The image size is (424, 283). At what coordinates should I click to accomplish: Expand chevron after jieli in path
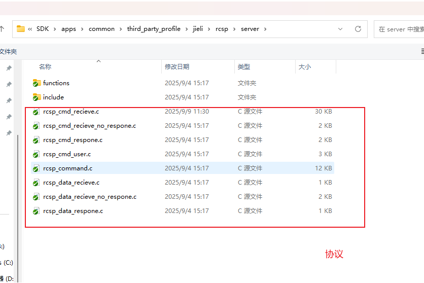click(x=209, y=29)
